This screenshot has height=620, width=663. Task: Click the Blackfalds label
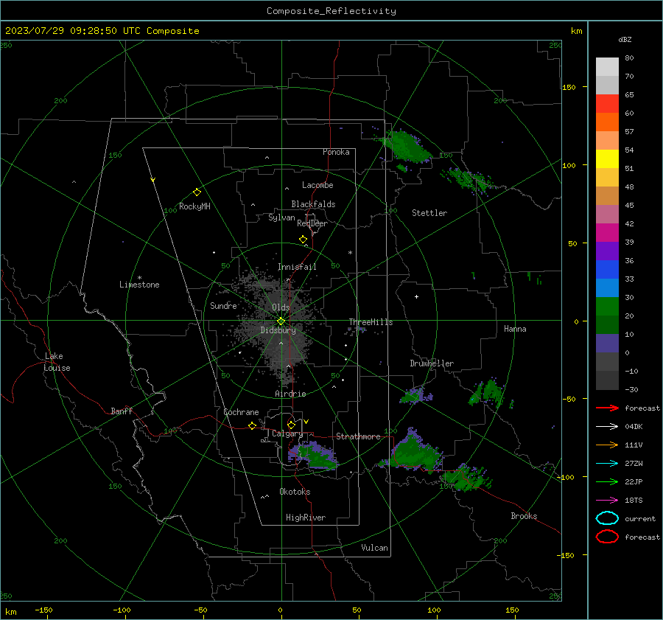(313, 204)
